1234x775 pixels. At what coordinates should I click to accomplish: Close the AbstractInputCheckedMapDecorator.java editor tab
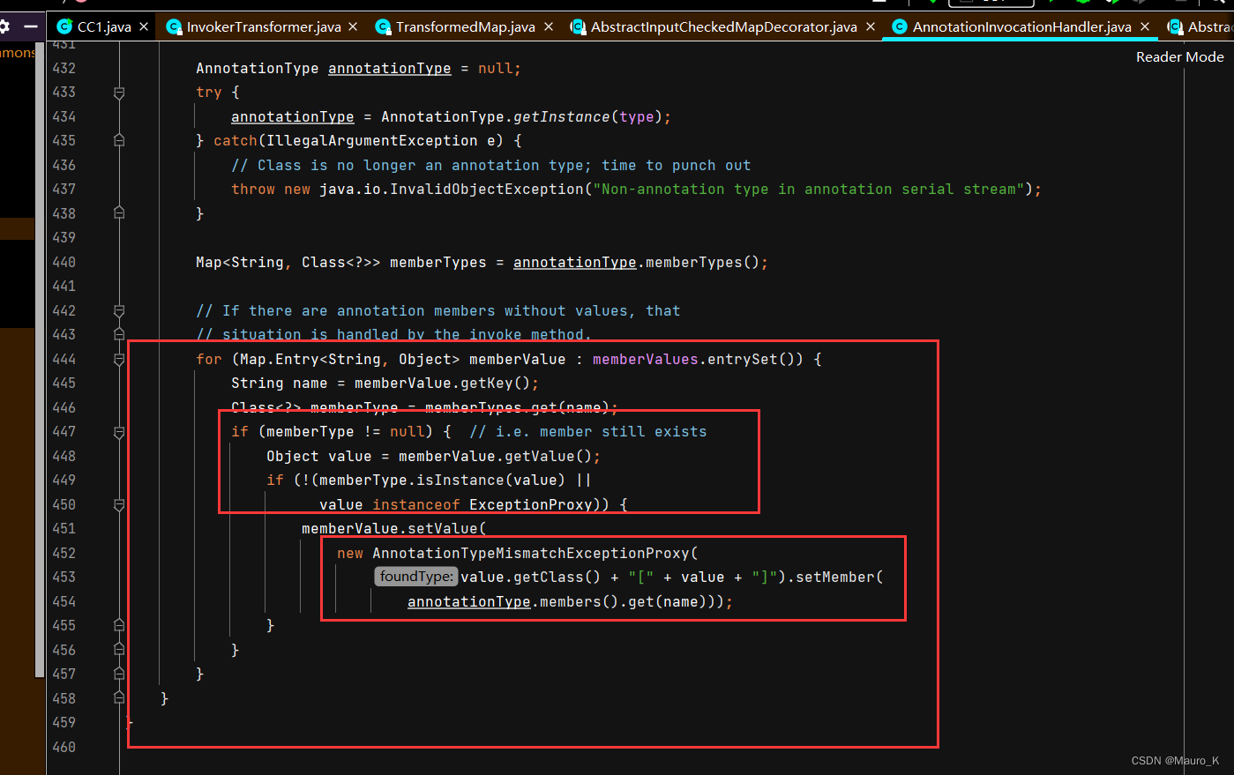coord(871,27)
